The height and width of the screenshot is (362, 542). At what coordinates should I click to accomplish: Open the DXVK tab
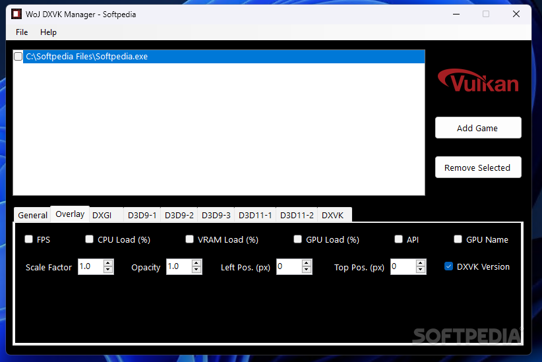pyautogui.click(x=334, y=215)
